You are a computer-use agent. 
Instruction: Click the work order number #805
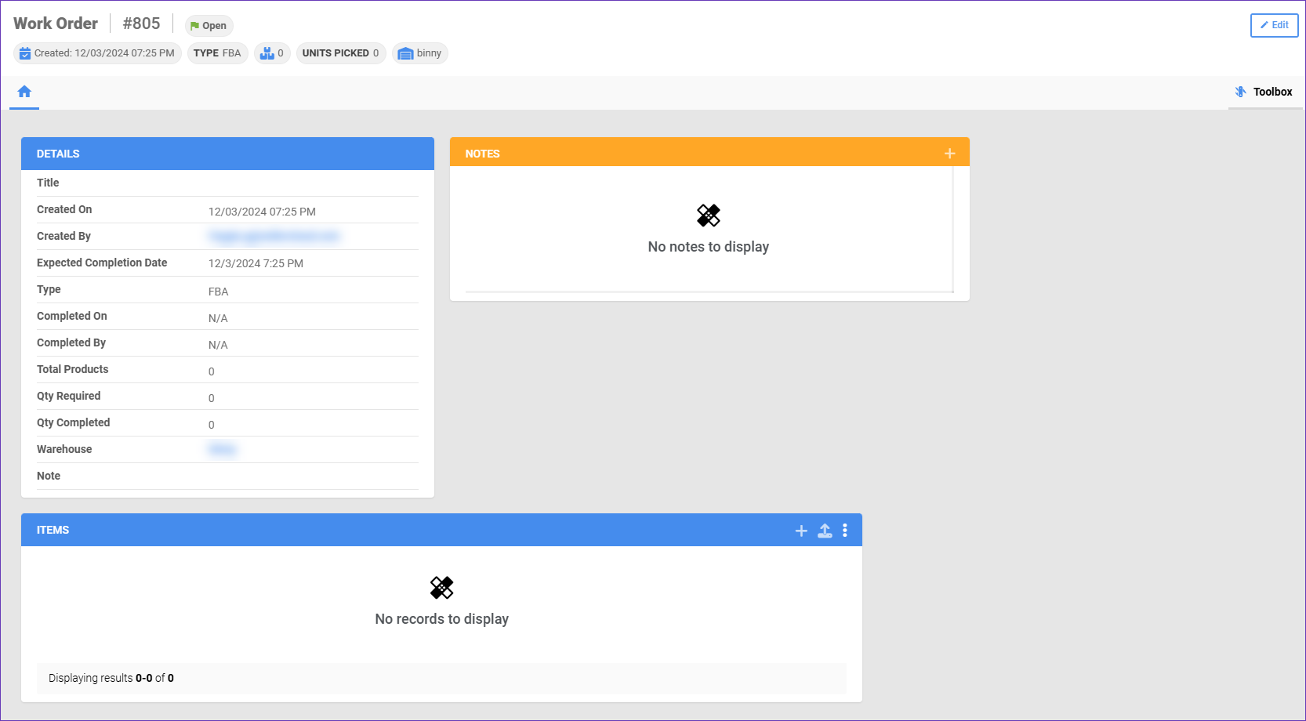[x=141, y=24]
